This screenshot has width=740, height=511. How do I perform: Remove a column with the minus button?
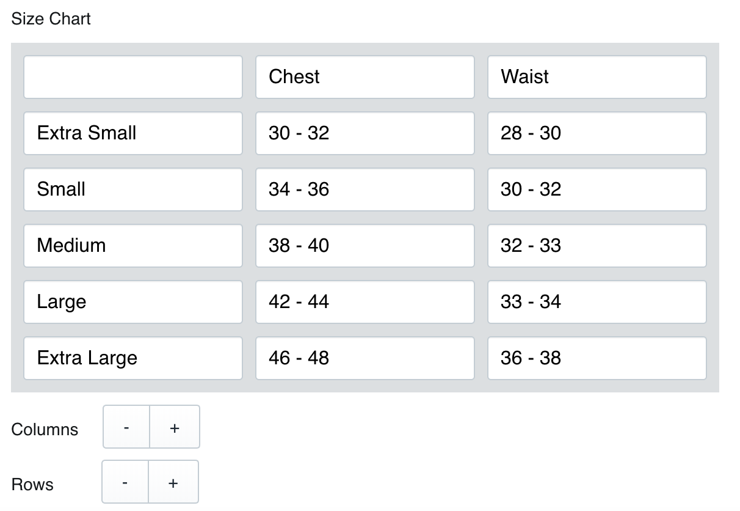(x=126, y=427)
